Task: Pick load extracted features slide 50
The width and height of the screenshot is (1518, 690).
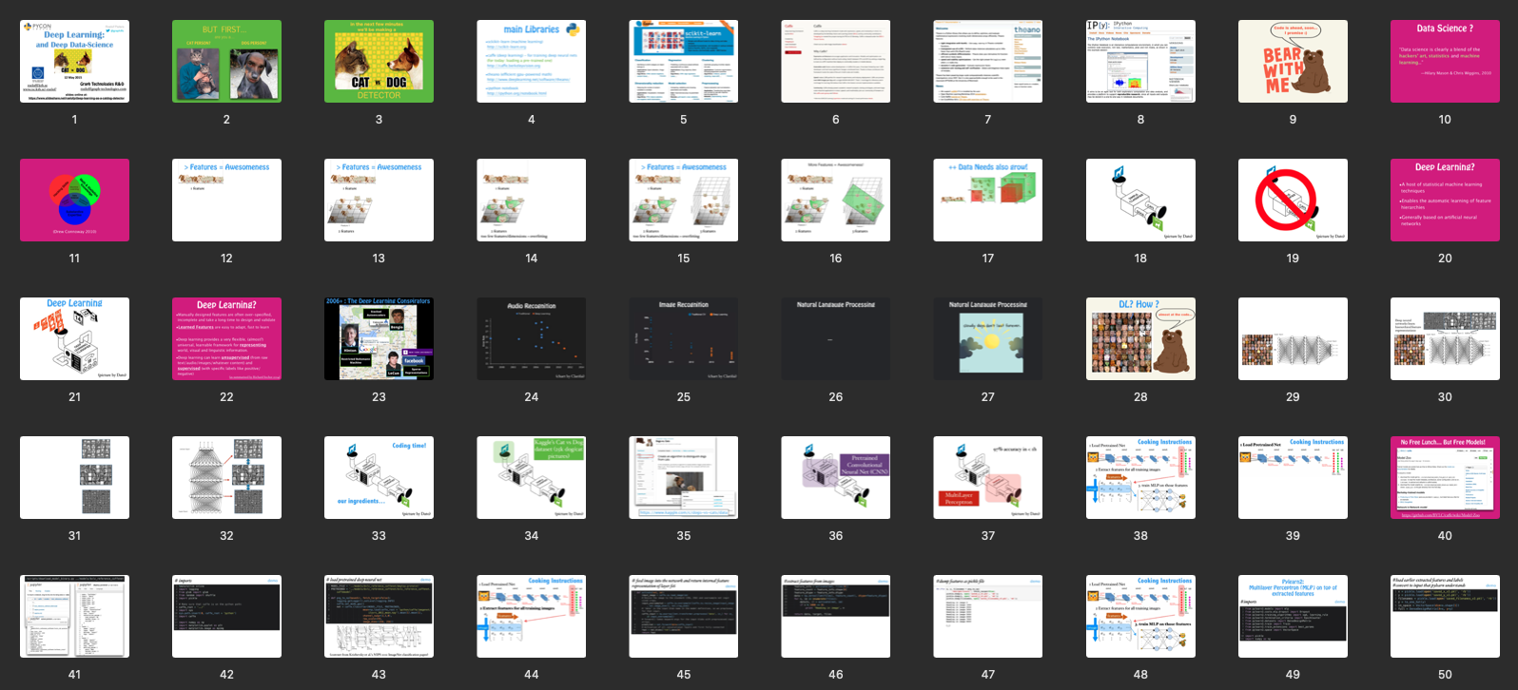Action: tap(1445, 616)
